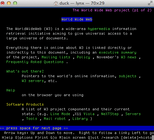Click the G)o command in bottom bar

tap(54, 137)
